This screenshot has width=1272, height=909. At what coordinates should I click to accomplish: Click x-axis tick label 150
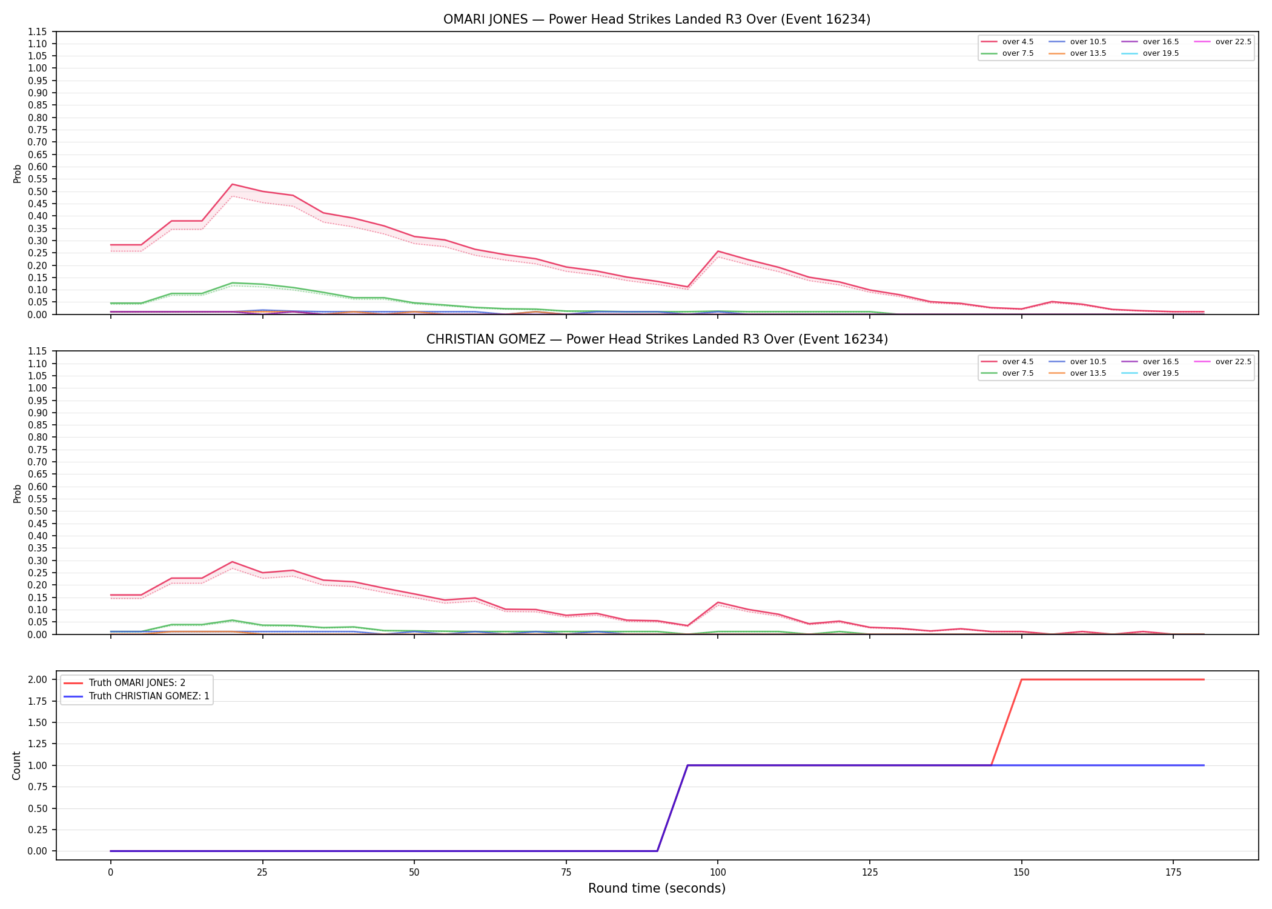tap(1021, 873)
